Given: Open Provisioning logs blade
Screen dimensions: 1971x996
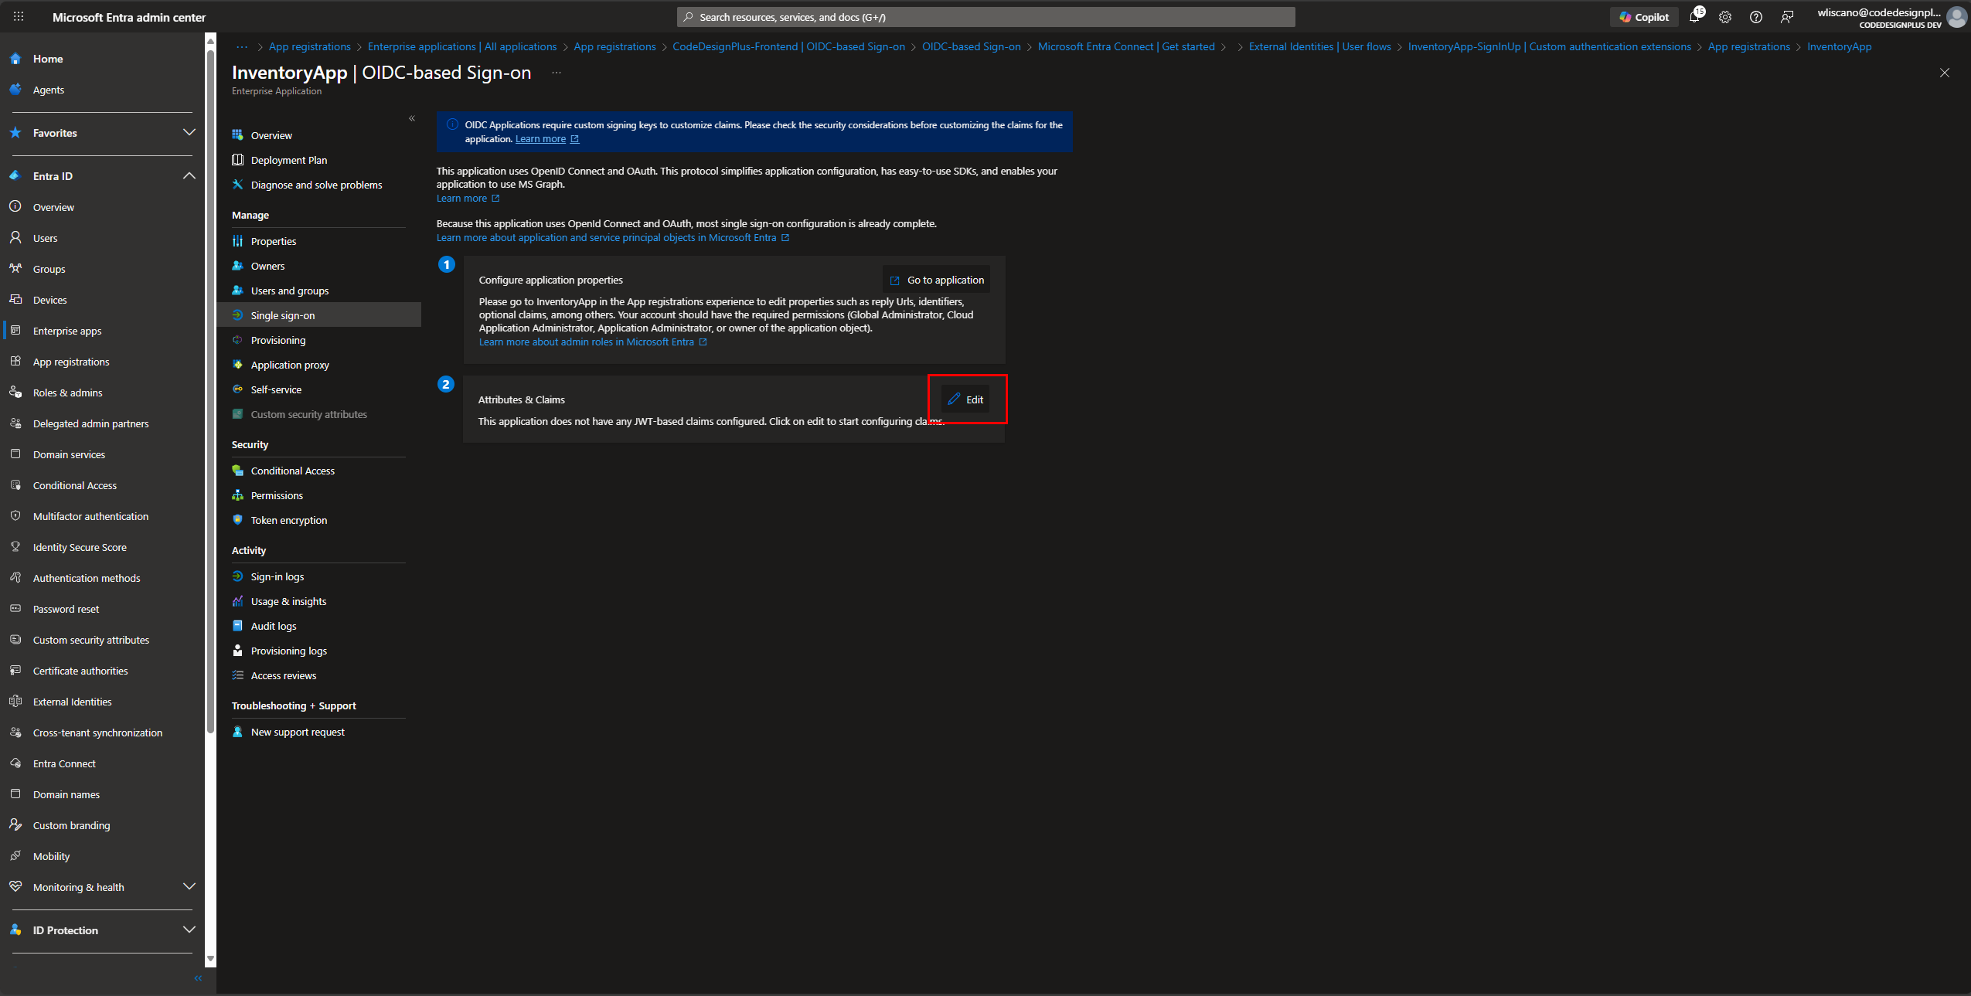Looking at the screenshot, I should pyautogui.click(x=289, y=651).
